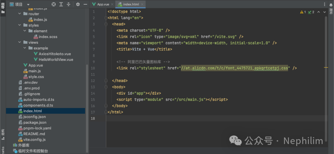Click line number 18 in gutter
Screen dimensions: 334x154
point(92,118)
